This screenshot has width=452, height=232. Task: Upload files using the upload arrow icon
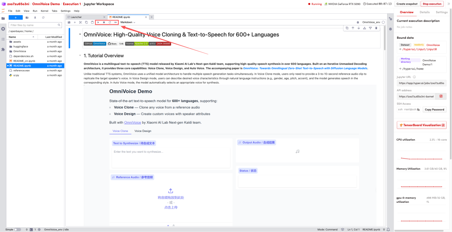[35, 18]
